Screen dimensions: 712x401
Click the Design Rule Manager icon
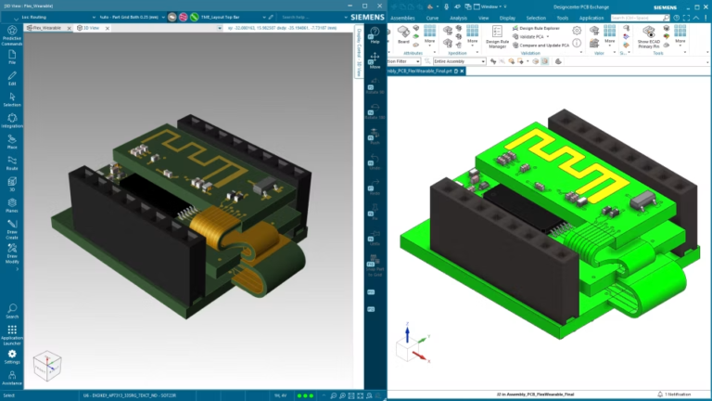click(x=497, y=37)
